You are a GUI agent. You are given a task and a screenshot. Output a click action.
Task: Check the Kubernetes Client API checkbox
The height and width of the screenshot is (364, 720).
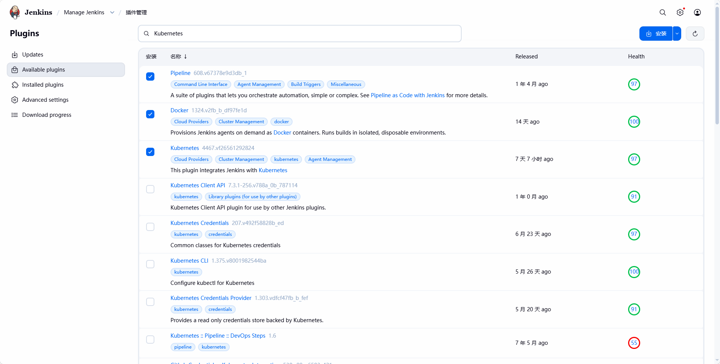pyautogui.click(x=150, y=189)
